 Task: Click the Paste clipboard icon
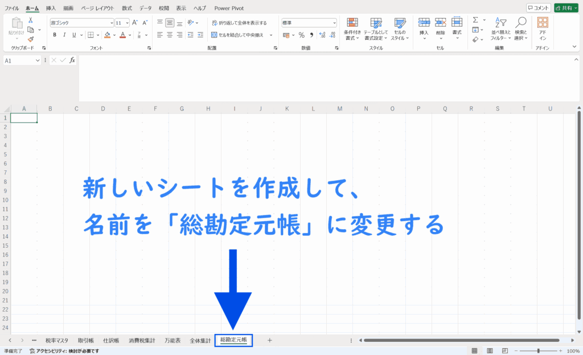click(17, 23)
